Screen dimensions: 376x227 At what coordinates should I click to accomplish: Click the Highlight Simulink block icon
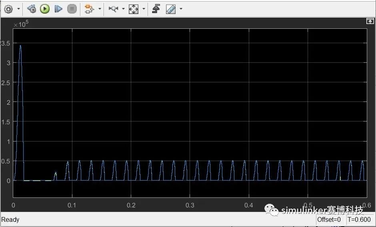[89, 9]
